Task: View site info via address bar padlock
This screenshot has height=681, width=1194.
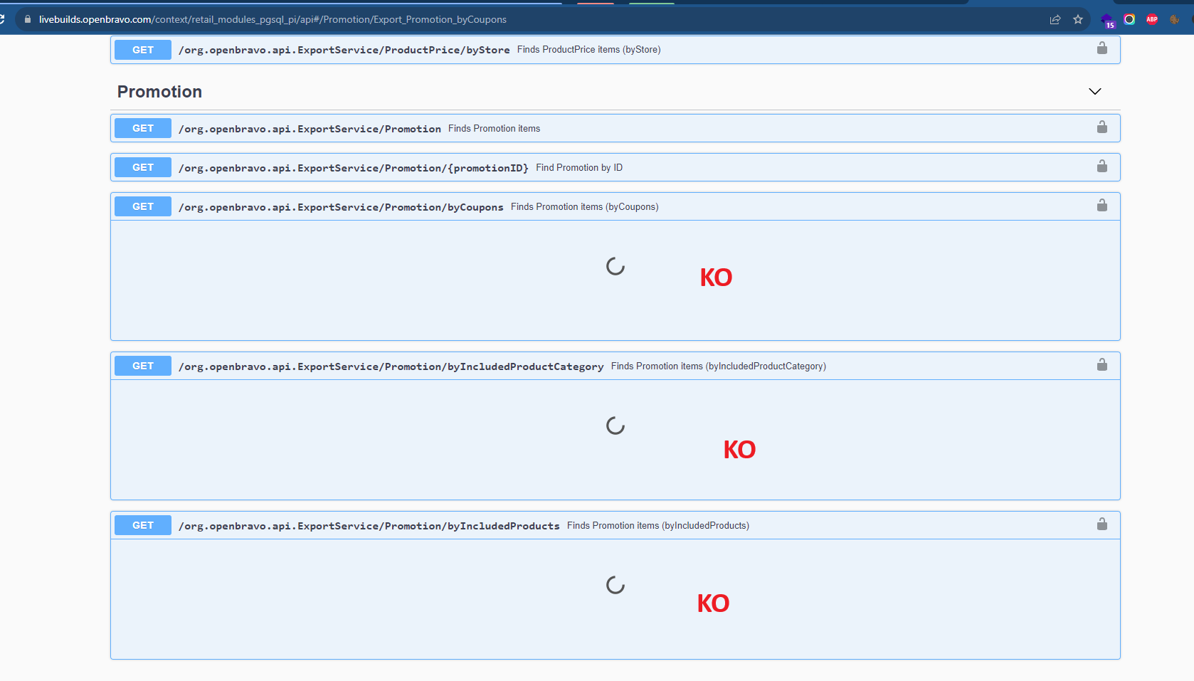Action: coord(28,19)
